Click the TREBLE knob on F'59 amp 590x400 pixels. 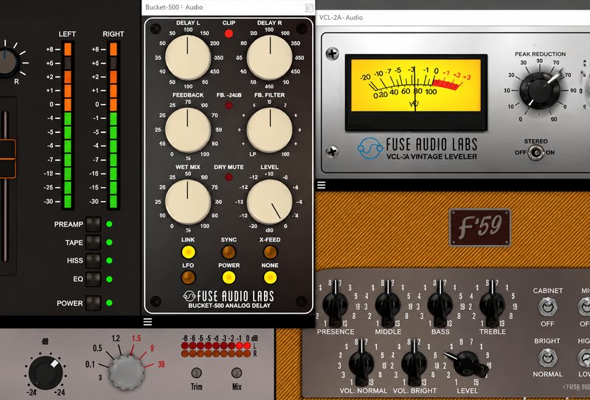click(491, 305)
